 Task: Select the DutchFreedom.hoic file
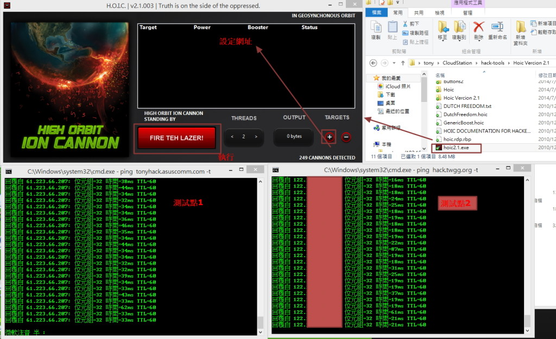point(465,114)
